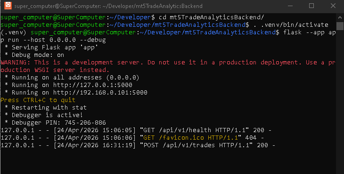Viewport: 344px width, 174px height.
Task: Click 'Debug mode: on' line
Action: (x=35, y=55)
